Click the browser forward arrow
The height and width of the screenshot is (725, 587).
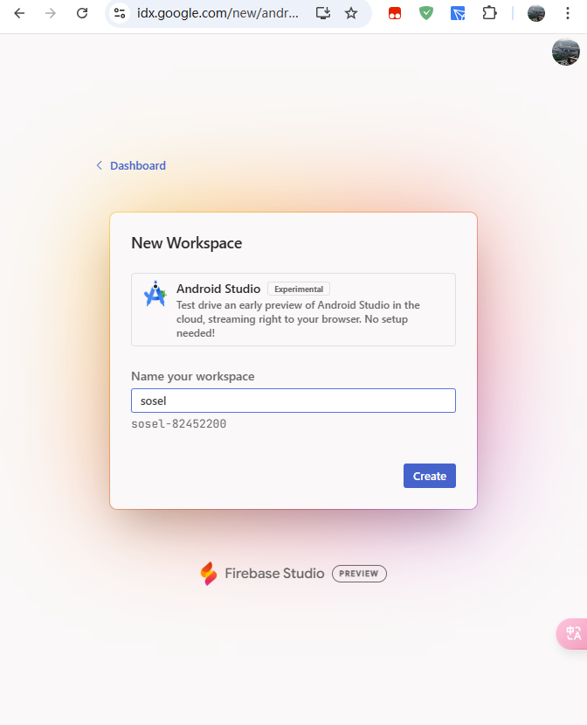pos(51,13)
